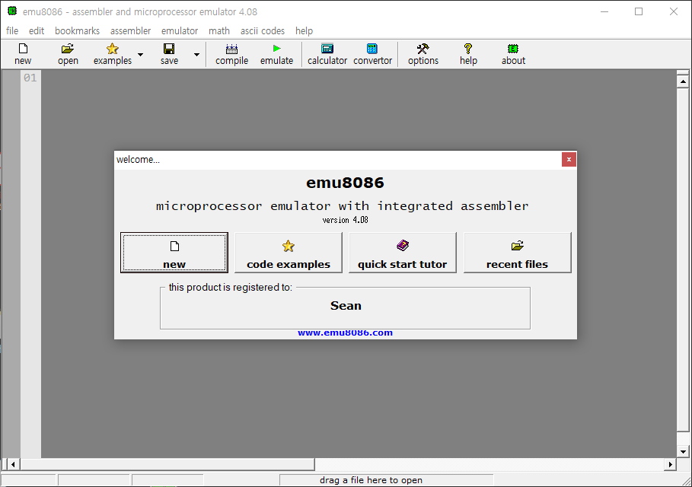Open the ascii codes menu
This screenshot has width=692, height=487.
click(263, 31)
